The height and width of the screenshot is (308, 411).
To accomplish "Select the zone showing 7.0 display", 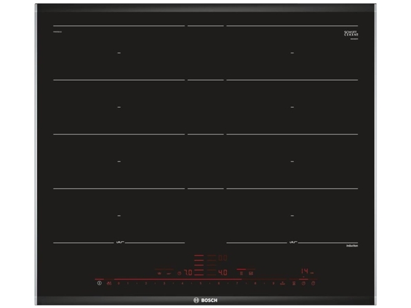I will (x=188, y=273).
